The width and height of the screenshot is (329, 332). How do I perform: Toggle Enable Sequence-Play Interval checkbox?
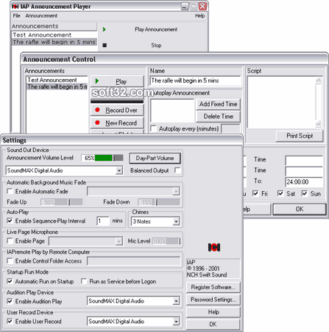pos(10,221)
